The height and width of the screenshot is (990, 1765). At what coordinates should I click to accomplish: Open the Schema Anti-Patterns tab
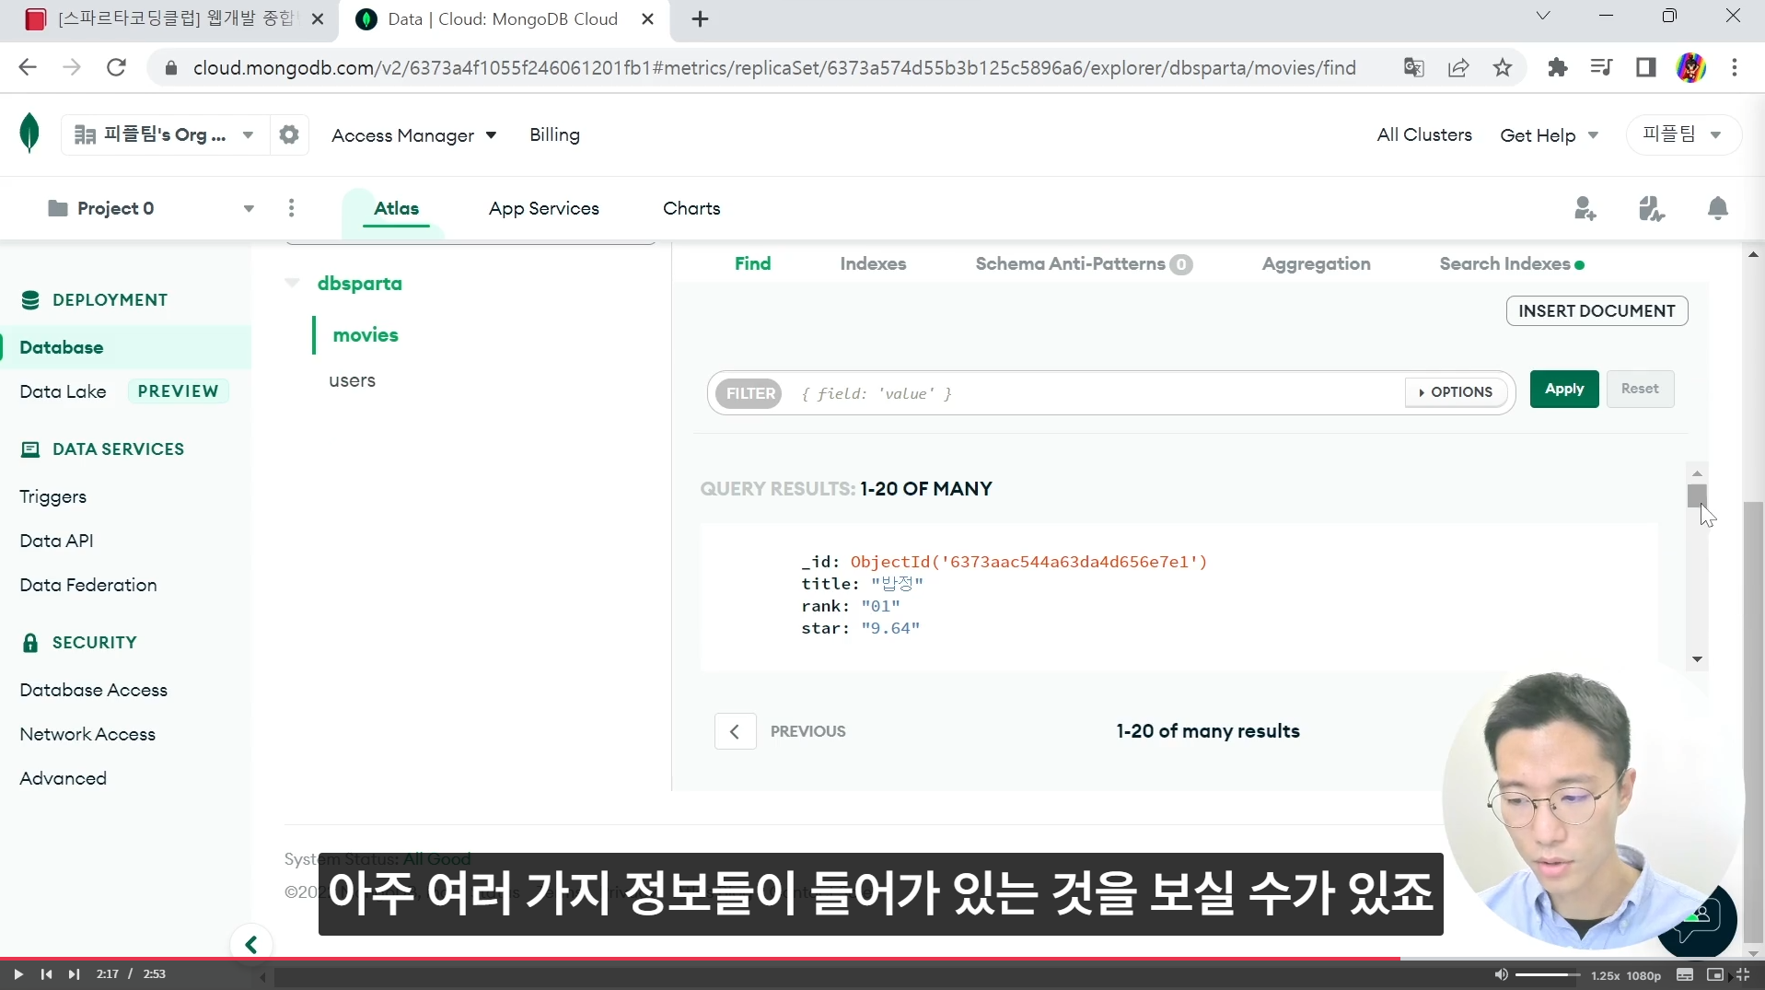tap(1084, 264)
